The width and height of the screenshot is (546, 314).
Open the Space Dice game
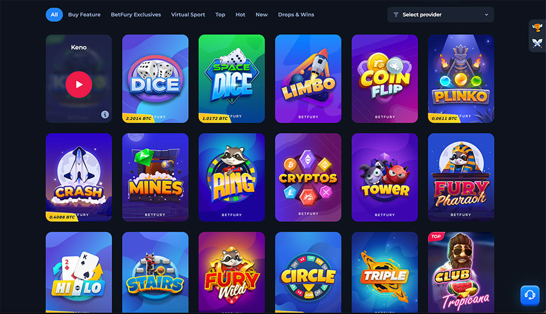point(232,78)
